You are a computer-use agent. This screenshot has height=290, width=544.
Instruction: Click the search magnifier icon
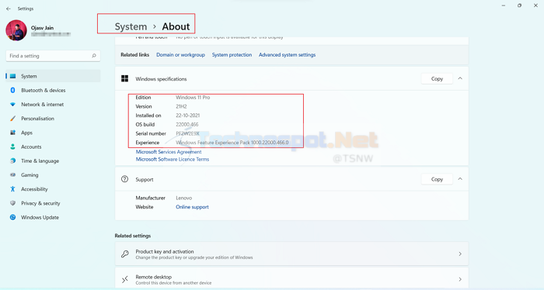[x=94, y=56]
